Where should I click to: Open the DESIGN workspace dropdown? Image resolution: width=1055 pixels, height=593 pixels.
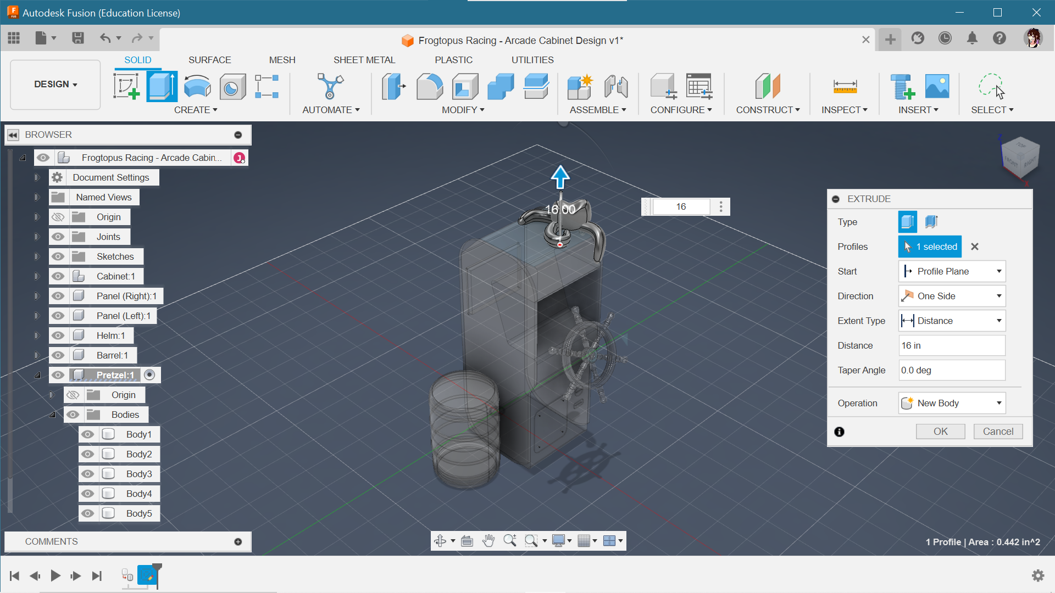click(x=55, y=84)
